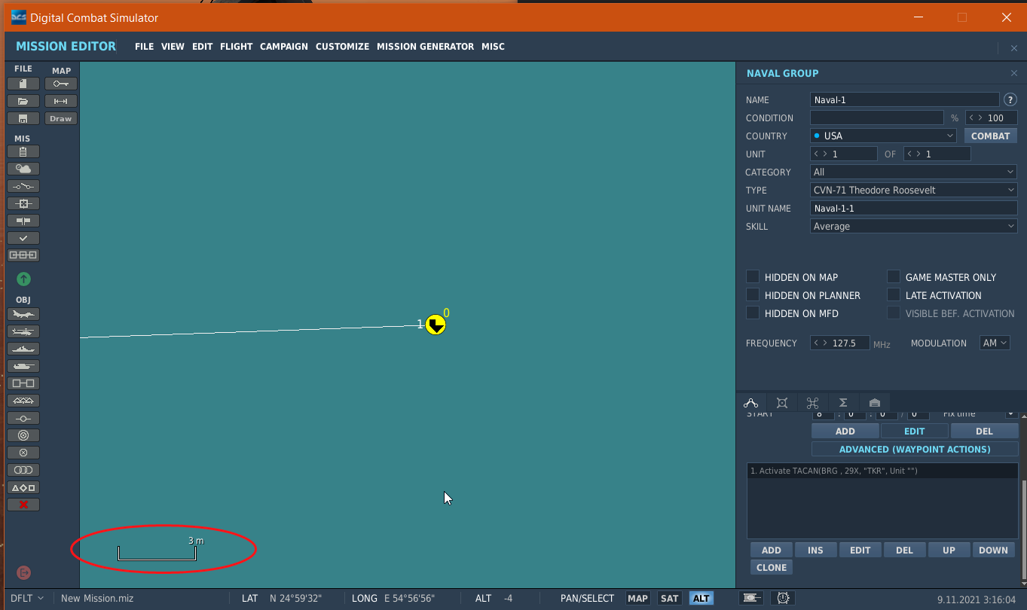Check the HIDDEN ON MAP box
1027x610 pixels.
tap(753, 276)
